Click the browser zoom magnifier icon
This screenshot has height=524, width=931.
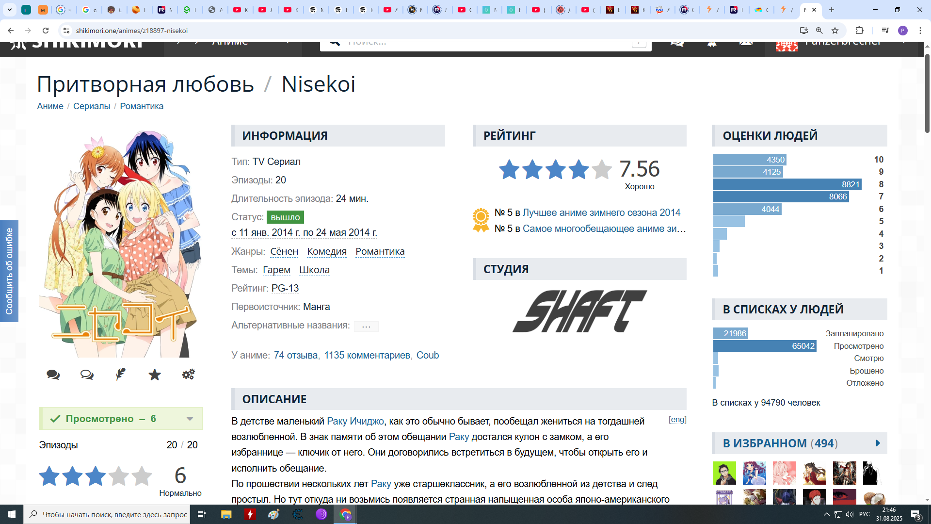pyautogui.click(x=819, y=31)
